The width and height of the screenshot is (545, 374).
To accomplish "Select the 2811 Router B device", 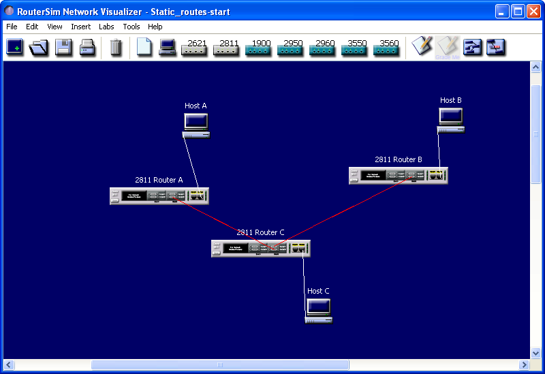I will (399, 176).
